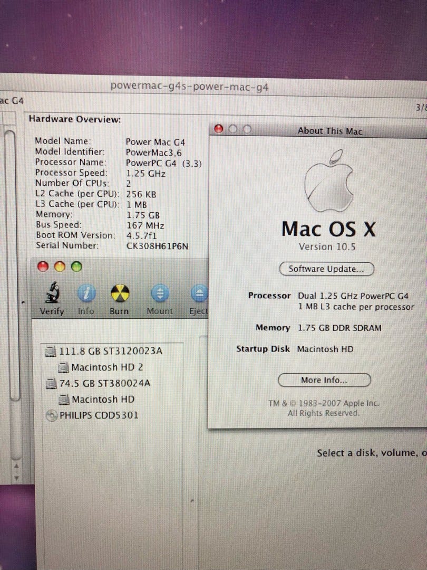This screenshot has width=427, height=570.
Task: Click the drive icon beside 111.8 GB ST3120023A
Action: point(51,351)
